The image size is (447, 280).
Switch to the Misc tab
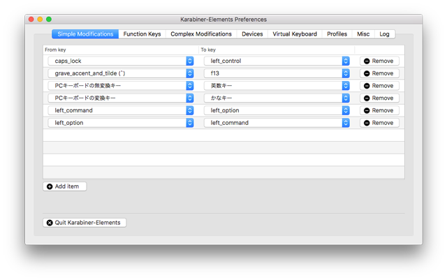coord(363,34)
